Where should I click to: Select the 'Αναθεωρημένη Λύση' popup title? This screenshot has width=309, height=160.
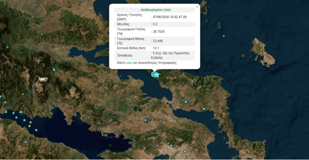click(x=156, y=10)
